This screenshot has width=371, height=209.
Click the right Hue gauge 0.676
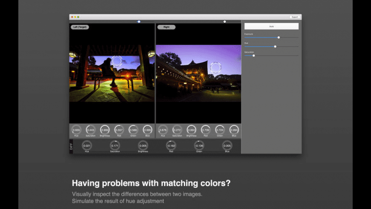coord(163,130)
